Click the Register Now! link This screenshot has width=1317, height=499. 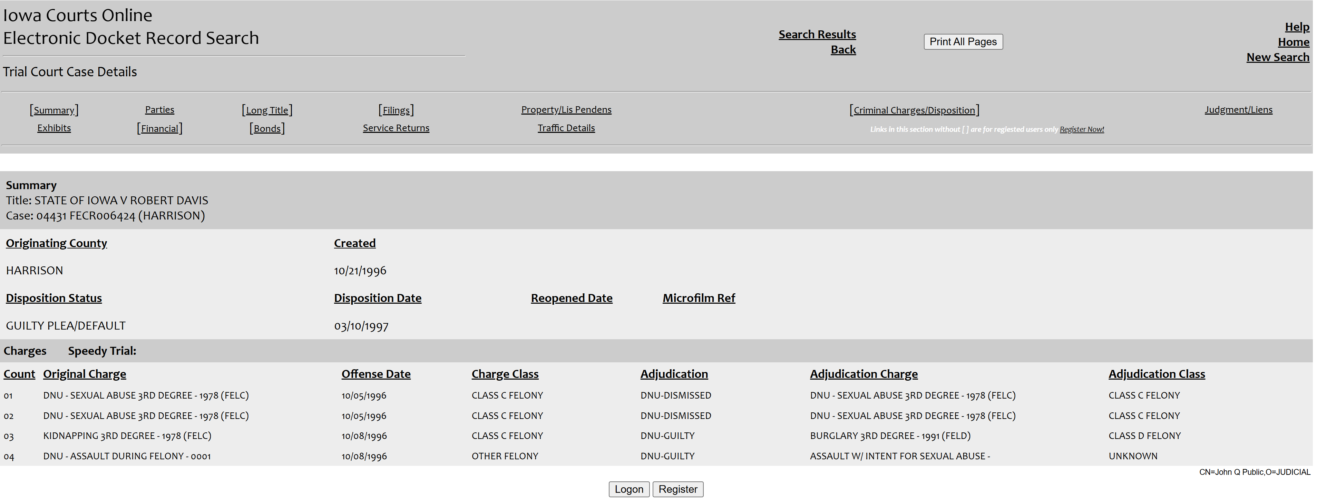(x=1081, y=129)
